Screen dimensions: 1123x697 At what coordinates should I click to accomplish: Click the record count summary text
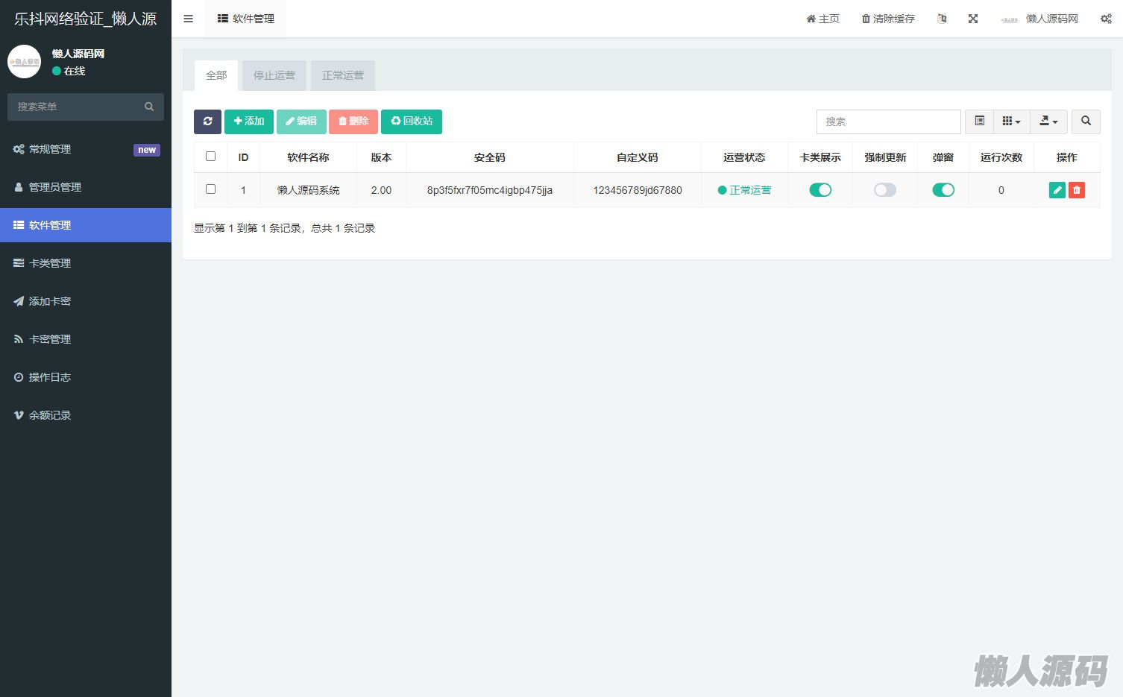click(285, 228)
